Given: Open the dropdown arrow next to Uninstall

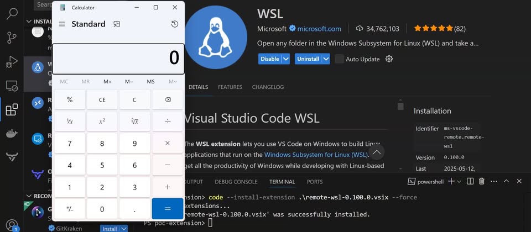Looking at the screenshot, I should click(x=326, y=59).
